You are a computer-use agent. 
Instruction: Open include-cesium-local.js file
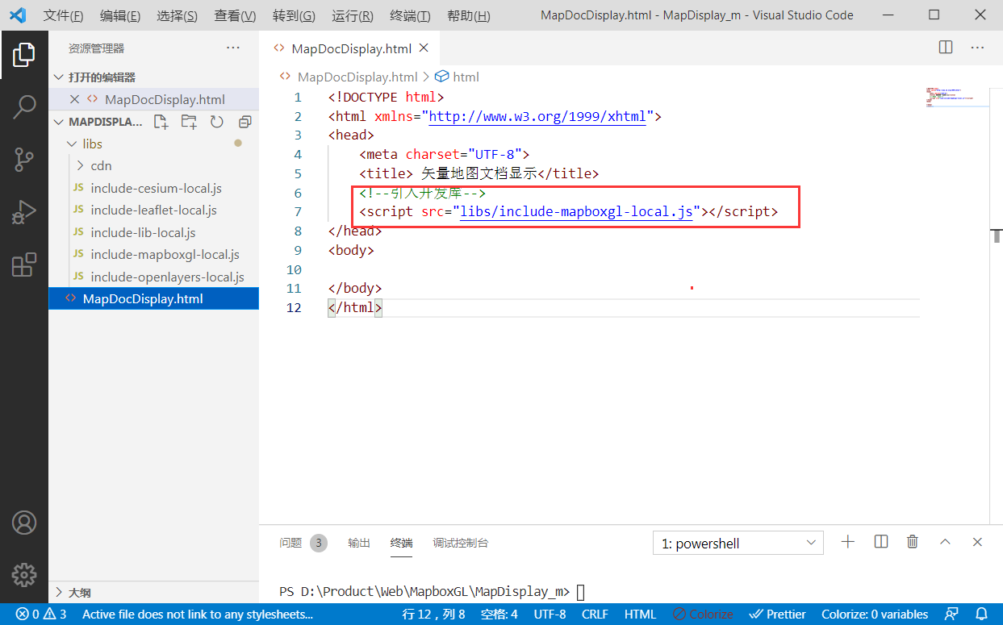click(153, 188)
